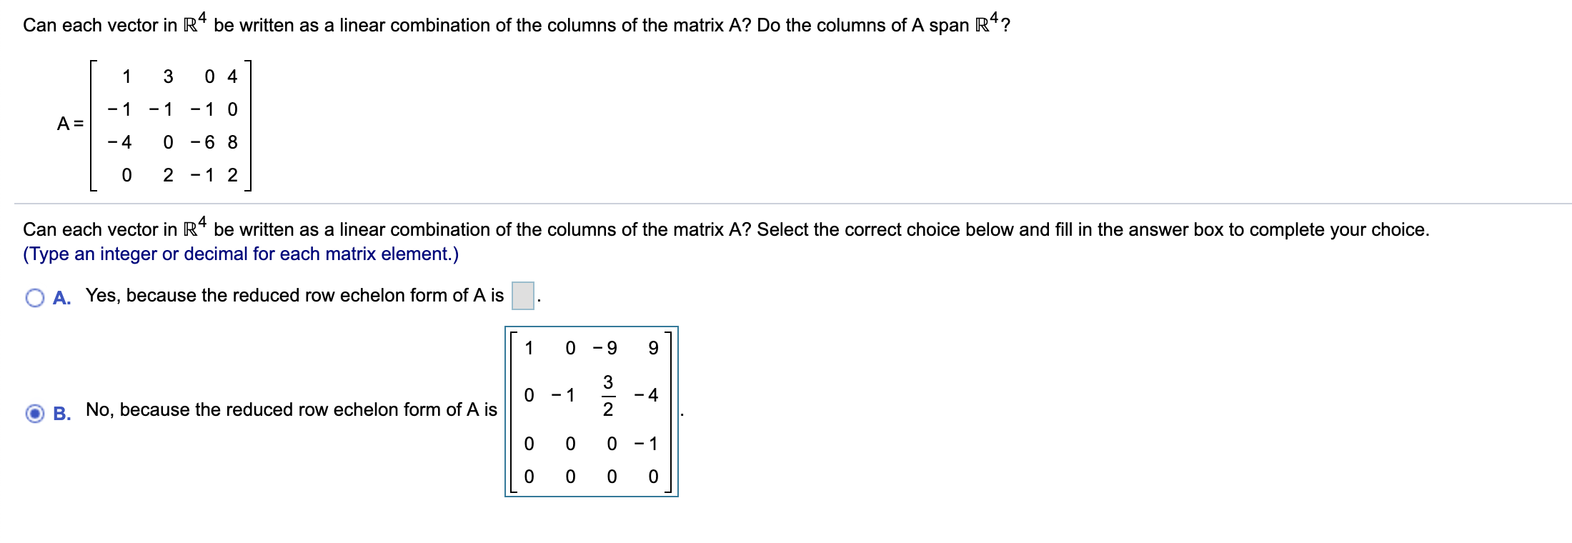
Task: Click the horizontal divider between problem sections
Action: click(786, 204)
